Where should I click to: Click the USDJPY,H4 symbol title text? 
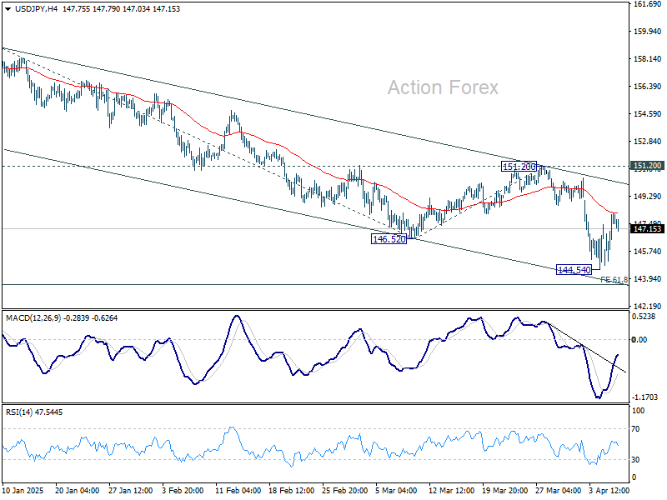click(36, 9)
